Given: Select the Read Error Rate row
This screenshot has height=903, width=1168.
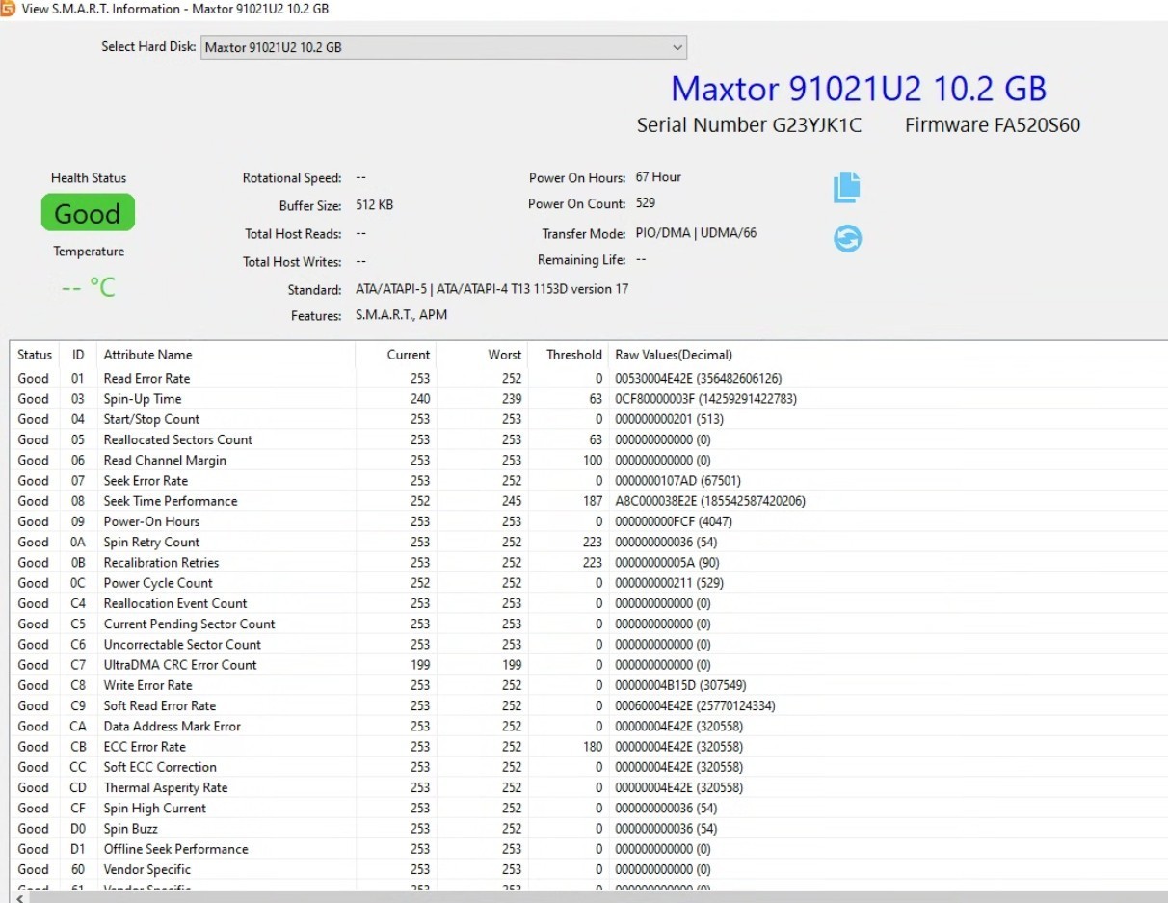Looking at the screenshot, I should (x=590, y=379).
